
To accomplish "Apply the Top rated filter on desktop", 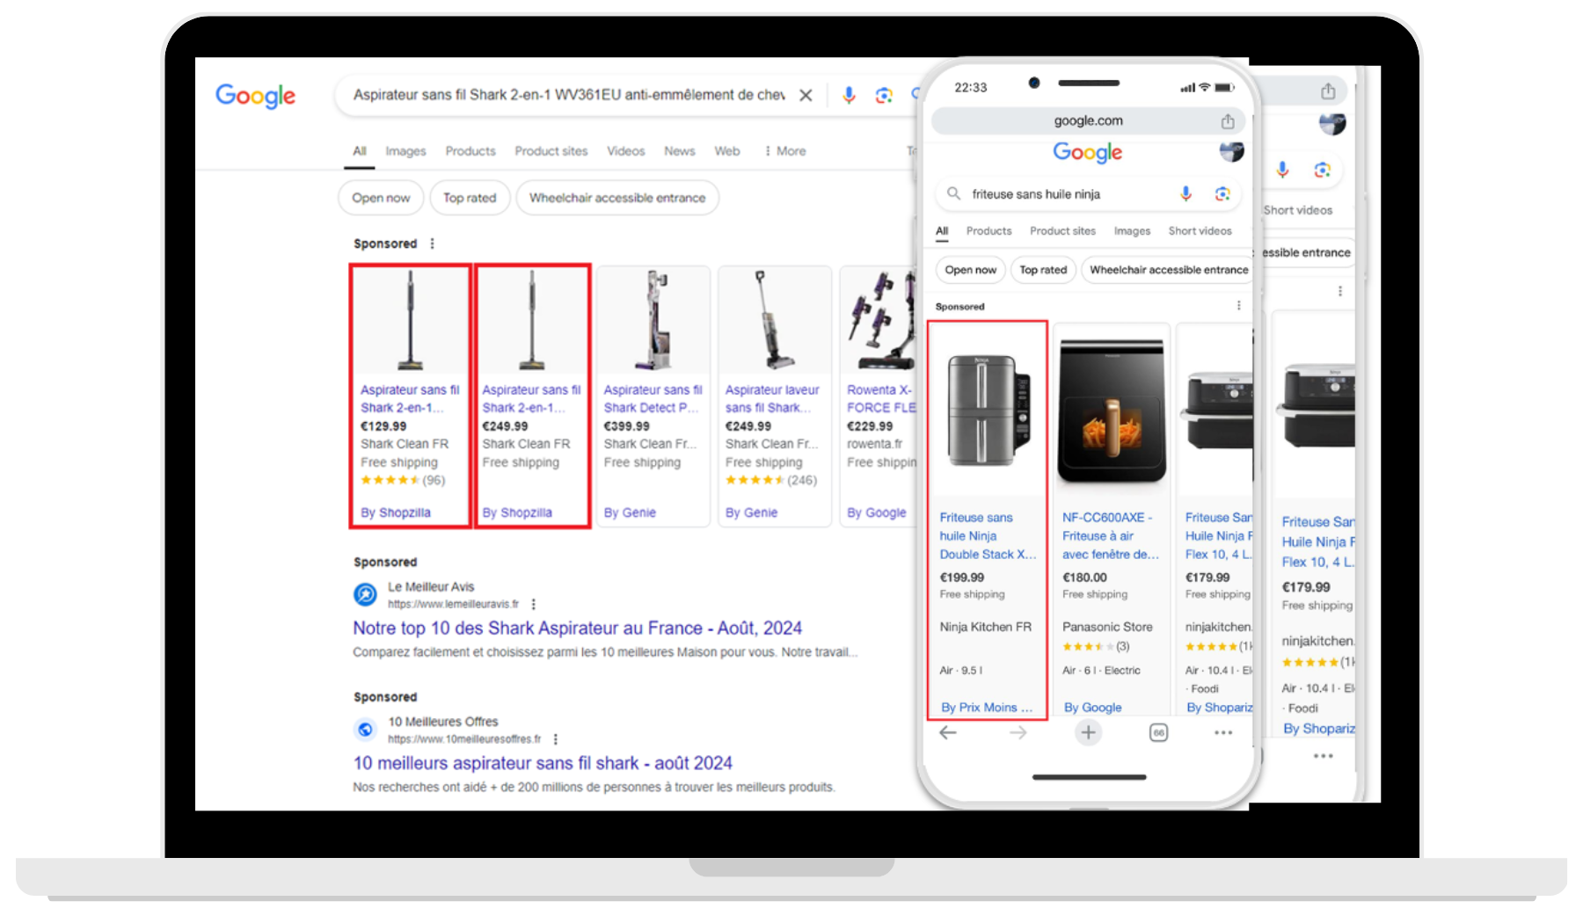I will tap(470, 198).
